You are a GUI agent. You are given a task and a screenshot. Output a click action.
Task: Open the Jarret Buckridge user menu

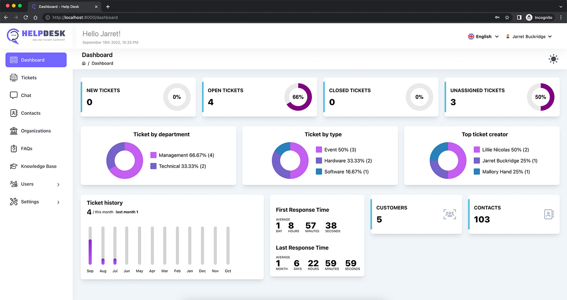[x=529, y=36]
